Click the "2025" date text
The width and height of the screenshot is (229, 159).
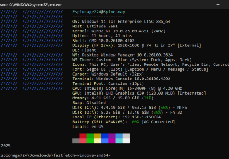coord(6,146)
